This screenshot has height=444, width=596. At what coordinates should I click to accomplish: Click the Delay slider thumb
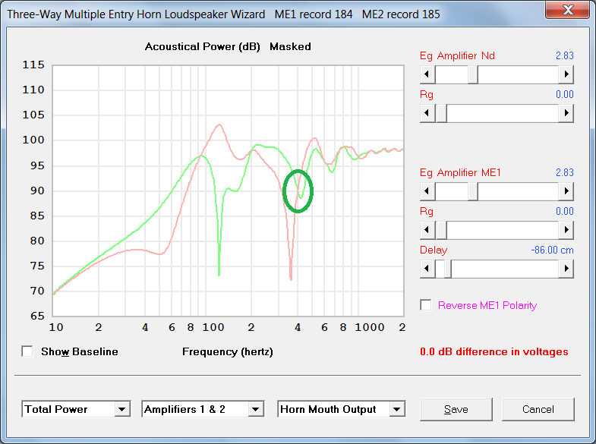point(448,269)
